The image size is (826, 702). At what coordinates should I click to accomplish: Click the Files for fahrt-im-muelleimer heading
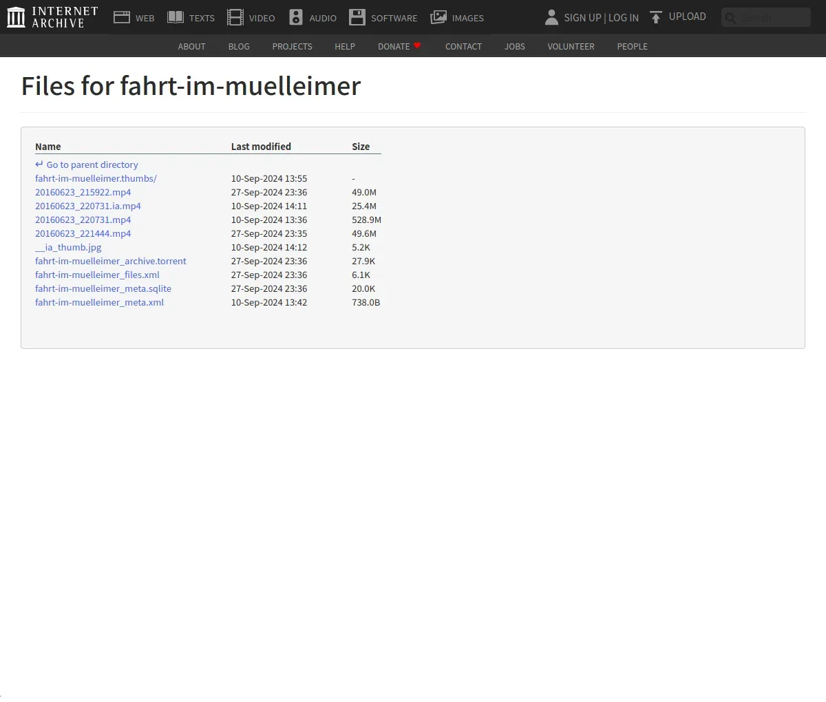coord(191,87)
